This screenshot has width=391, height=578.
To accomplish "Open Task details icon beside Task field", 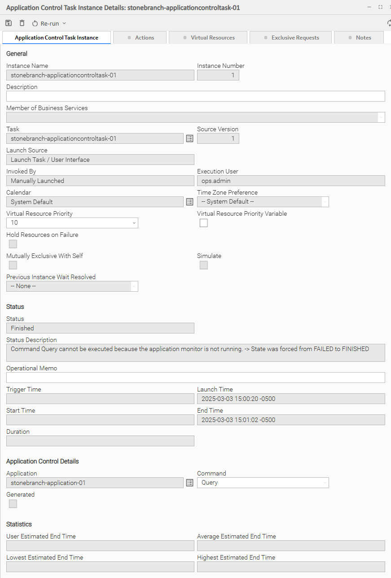I will pos(189,138).
